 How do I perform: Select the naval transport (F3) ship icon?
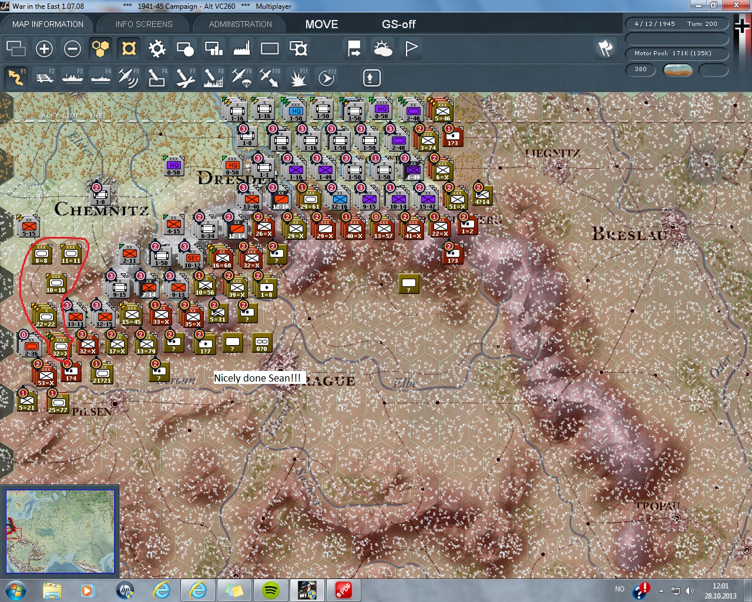(72, 78)
